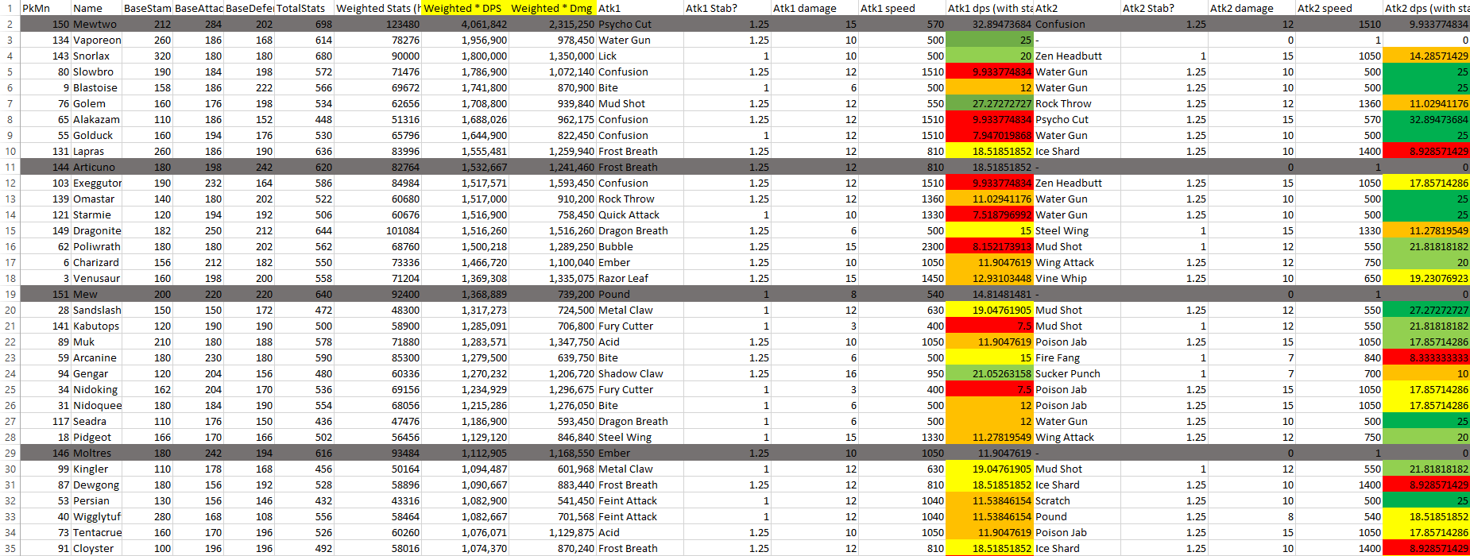Select Vaporeon's "1,956,900" Weighted DPS value

click(x=465, y=40)
